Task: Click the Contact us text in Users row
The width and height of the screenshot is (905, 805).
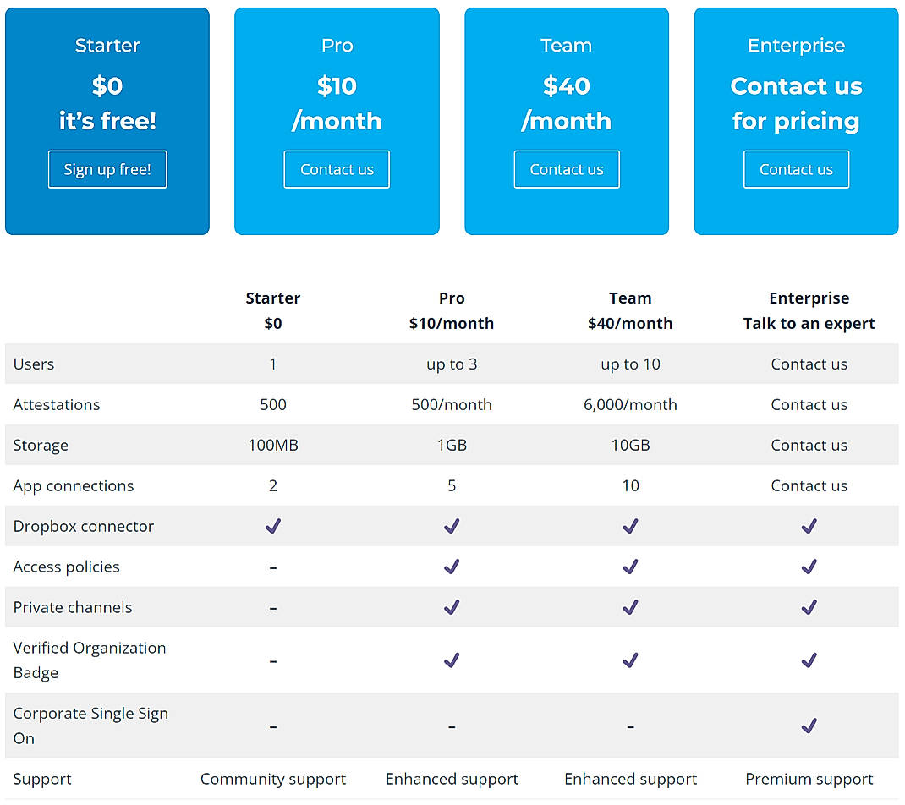Action: pos(809,364)
